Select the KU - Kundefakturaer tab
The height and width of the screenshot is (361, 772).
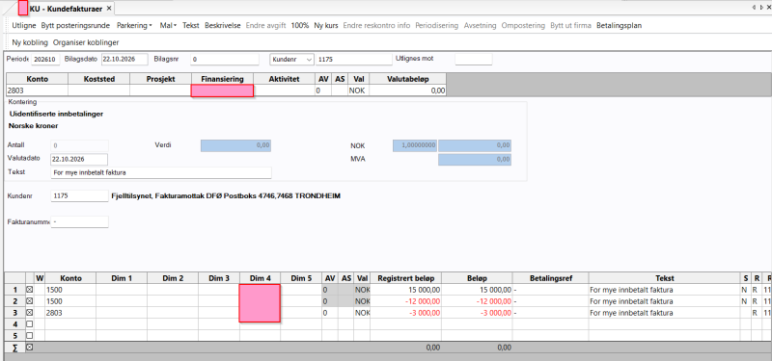(66, 9)
